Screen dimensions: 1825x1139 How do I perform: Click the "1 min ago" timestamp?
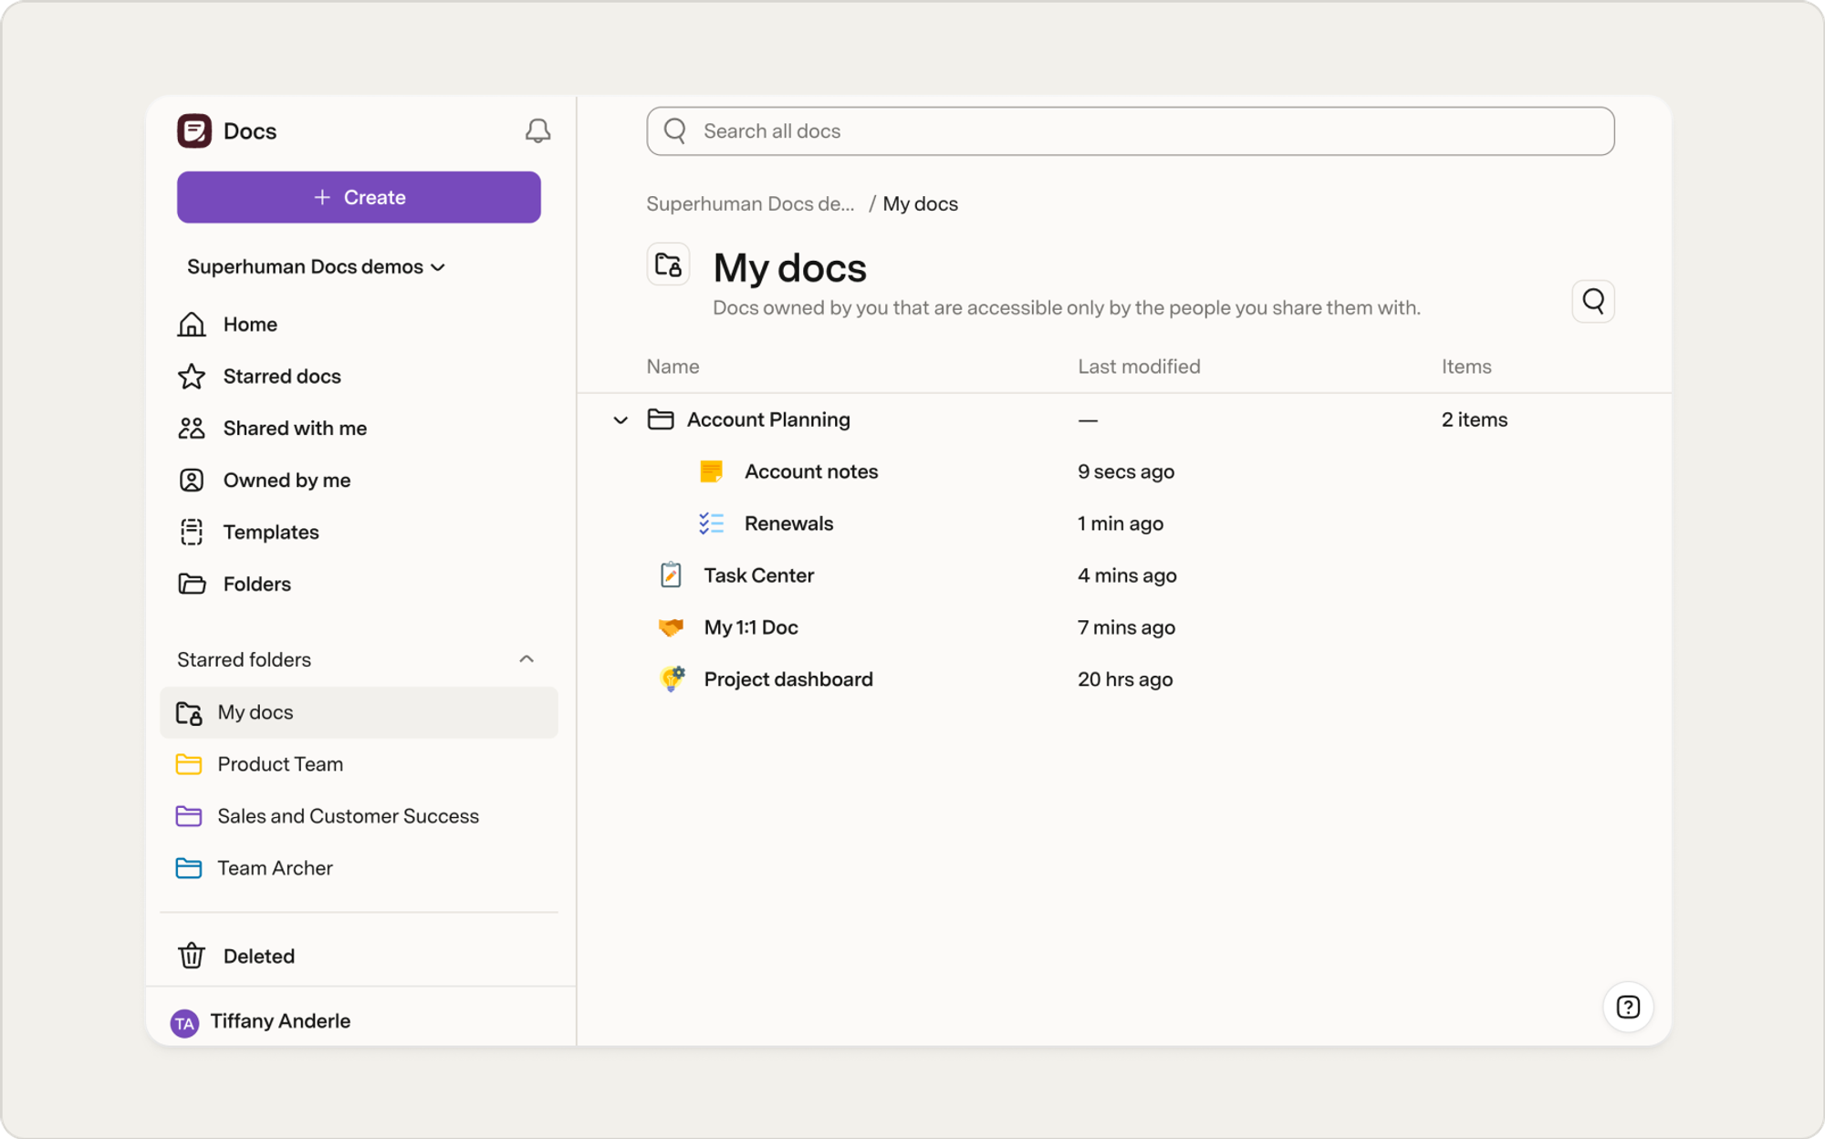click(x=1121, y=523)
